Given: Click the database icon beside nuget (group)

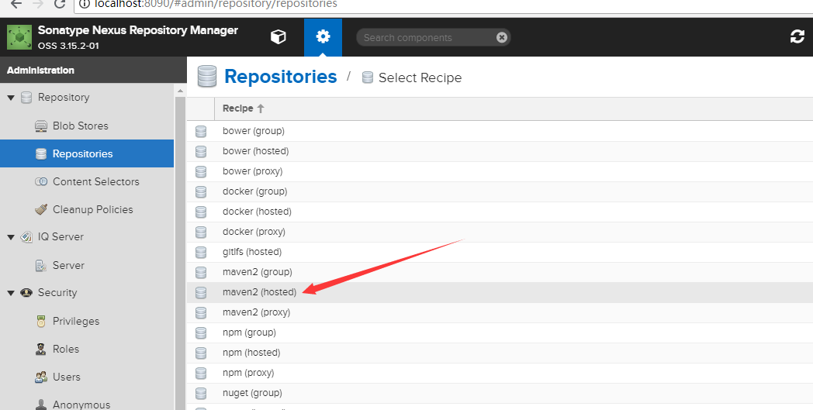Looking at the screenshot, I should pyautogui.click(x=201, y=394).
